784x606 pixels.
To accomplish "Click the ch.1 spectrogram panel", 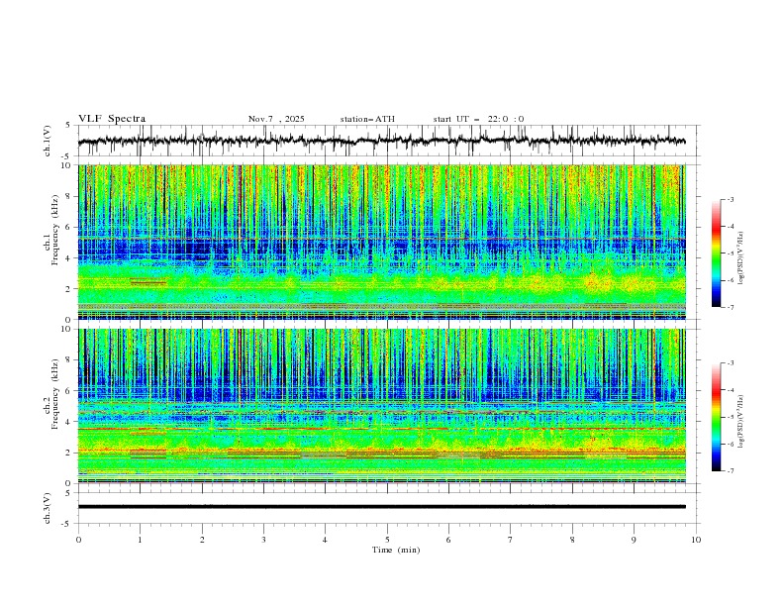I will [381, 242].
